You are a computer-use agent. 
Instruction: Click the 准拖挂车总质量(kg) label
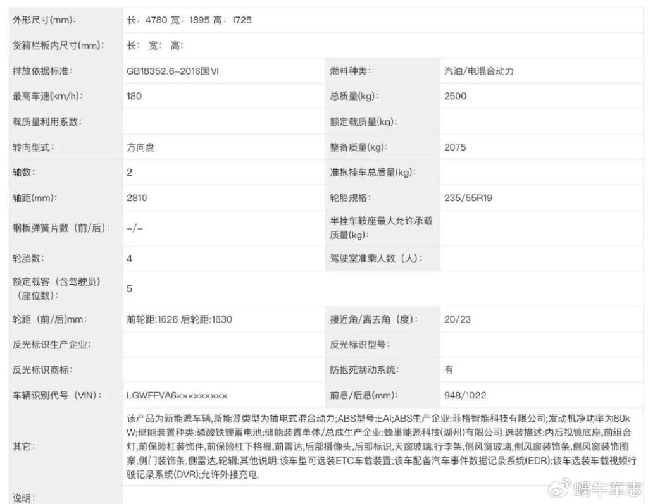(x=372, y=173)
